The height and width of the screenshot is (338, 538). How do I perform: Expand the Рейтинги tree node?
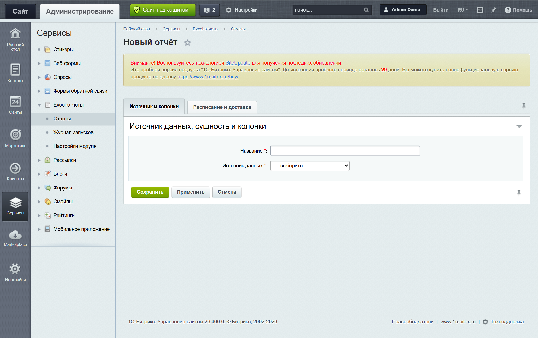(39, 215)
